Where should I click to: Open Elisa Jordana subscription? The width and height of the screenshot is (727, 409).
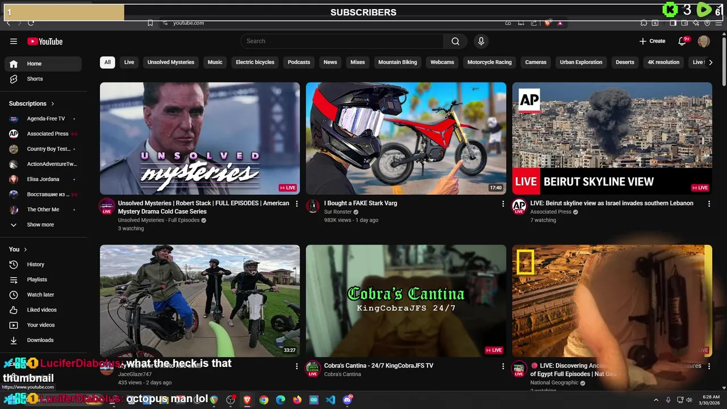pyautogui.click(x=43, y=180)
